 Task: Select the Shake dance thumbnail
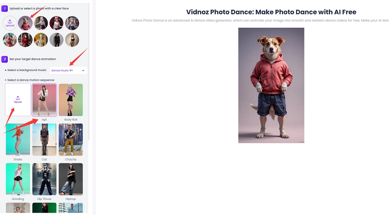[x=18, y=140]
